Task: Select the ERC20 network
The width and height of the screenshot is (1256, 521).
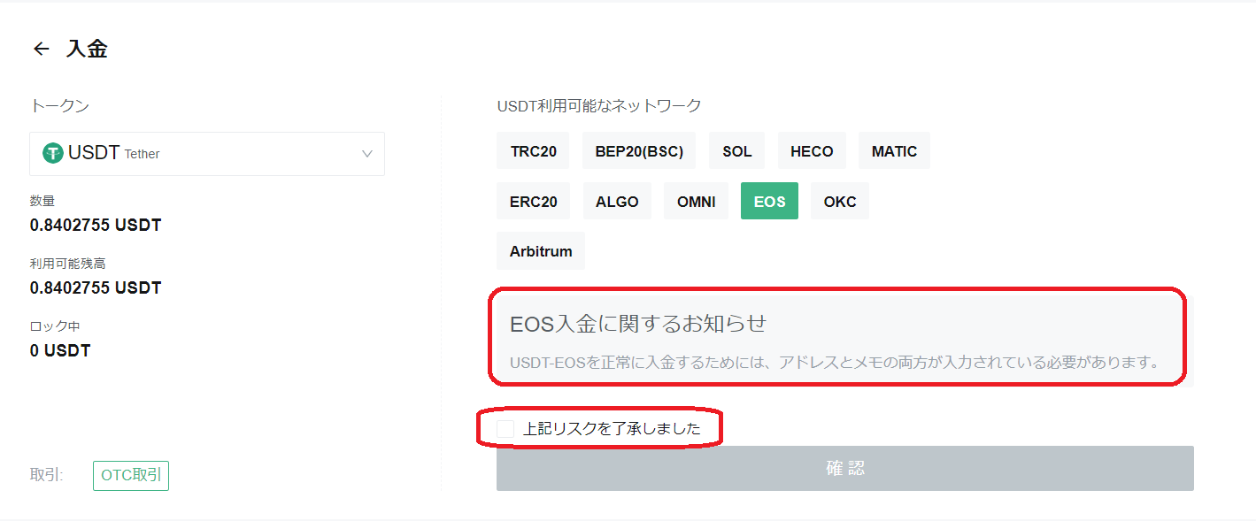Action: point(532,201)
